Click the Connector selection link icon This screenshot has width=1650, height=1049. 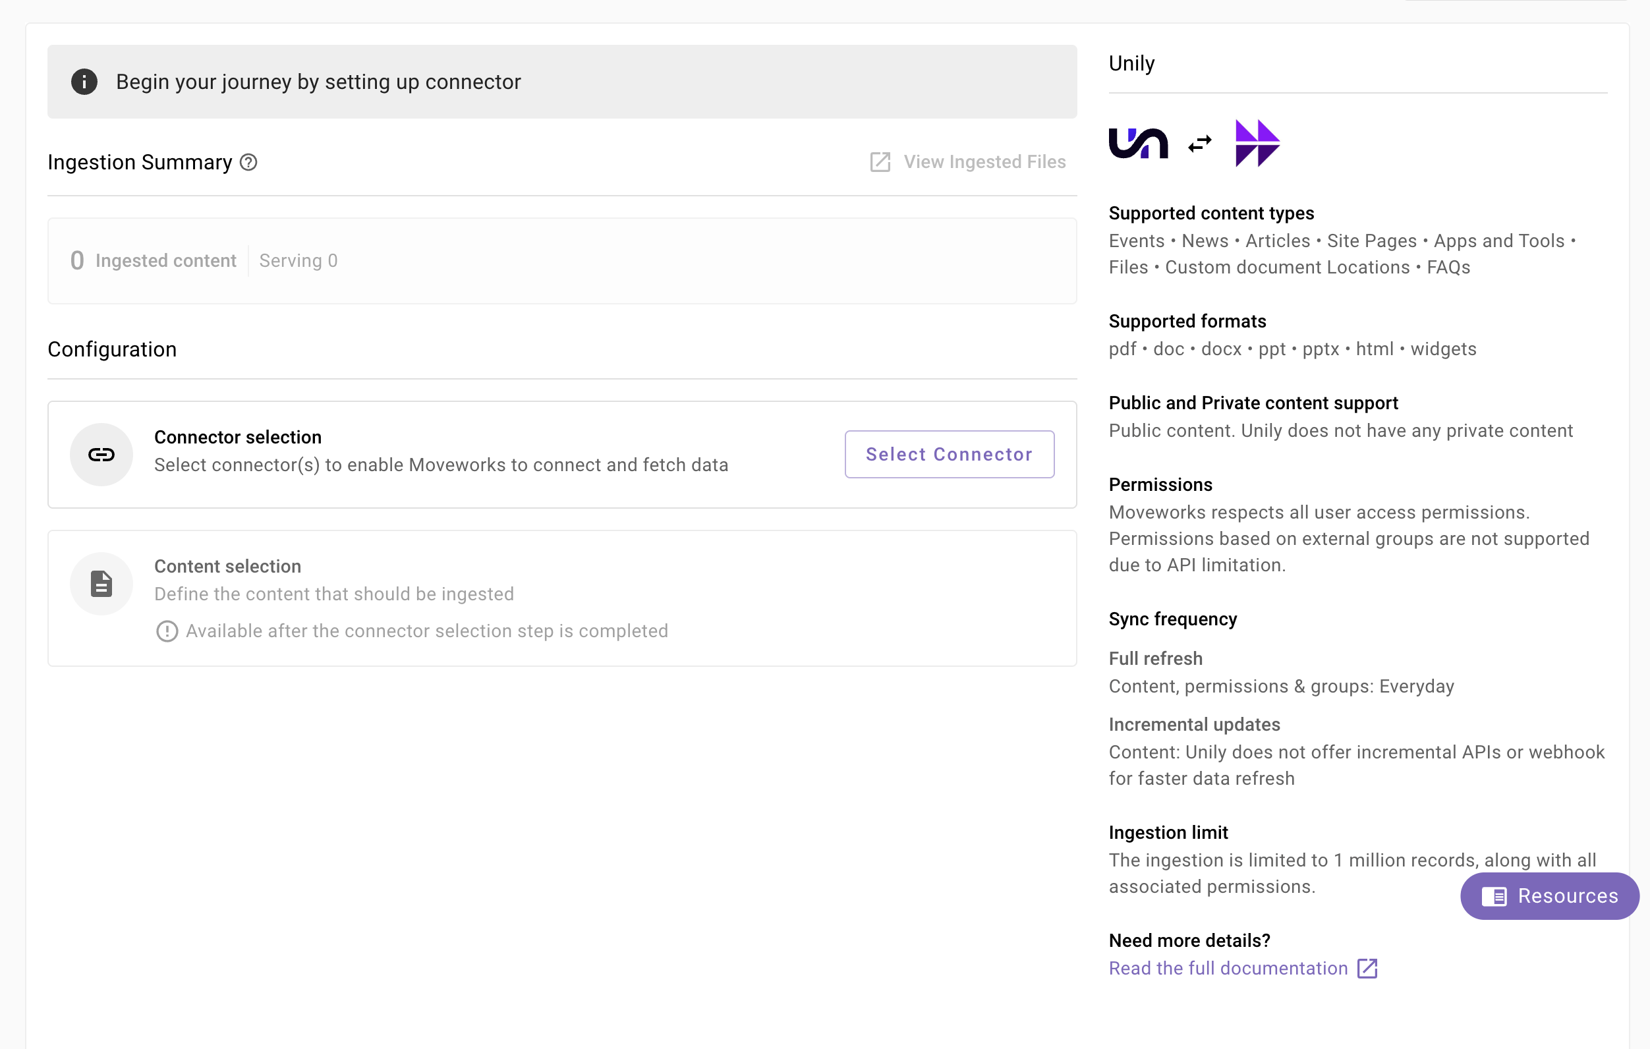tap(101, 455)
